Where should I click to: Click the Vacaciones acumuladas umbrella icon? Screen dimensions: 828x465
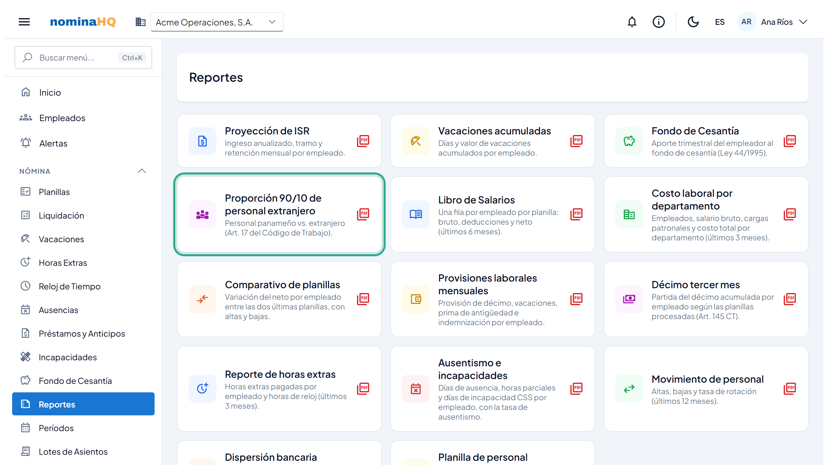coord(416,141)
